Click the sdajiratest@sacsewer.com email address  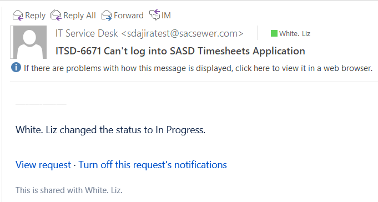[x=182, y=33]
